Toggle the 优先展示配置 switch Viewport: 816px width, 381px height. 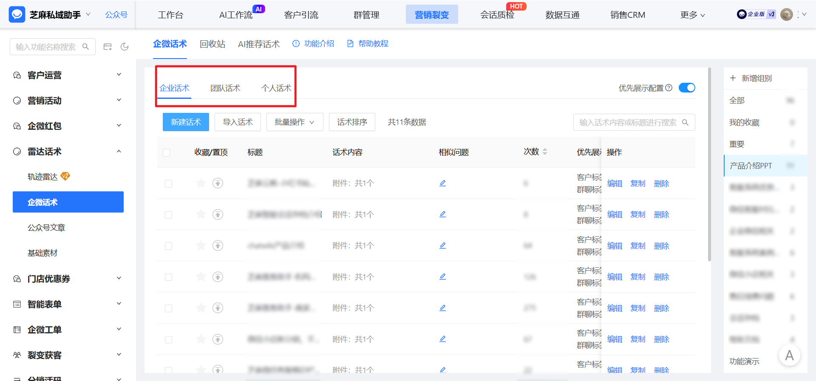pos(687,88)
